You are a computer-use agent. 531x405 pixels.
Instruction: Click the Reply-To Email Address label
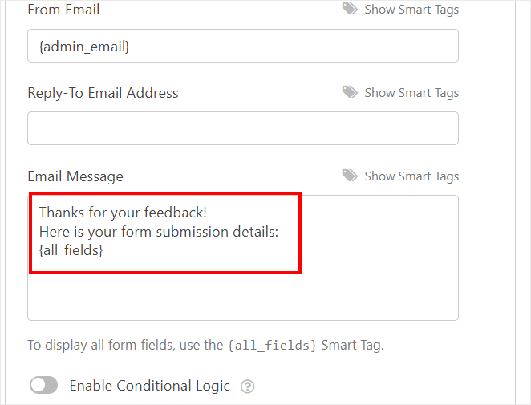[103, 93]
